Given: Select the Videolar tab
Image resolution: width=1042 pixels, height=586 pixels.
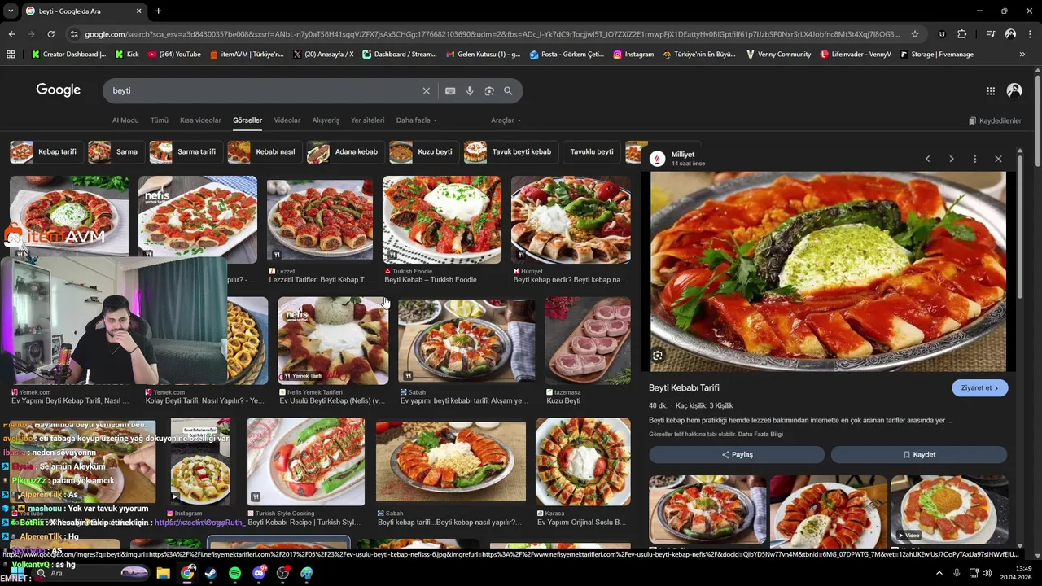Looking at the screenshot, I should point(287,120).
